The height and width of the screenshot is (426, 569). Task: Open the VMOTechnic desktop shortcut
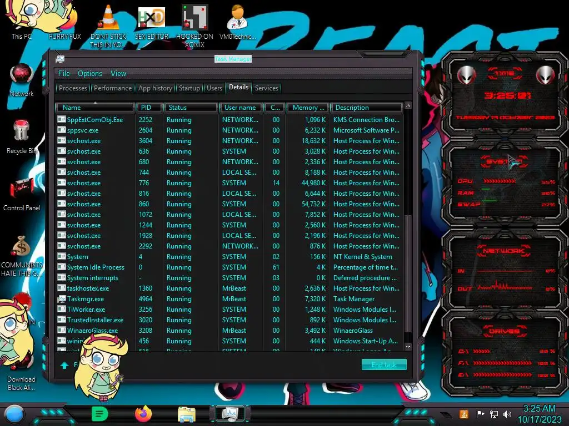237,22
